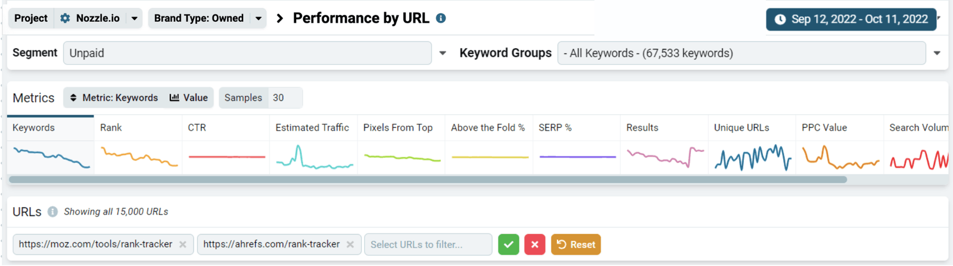This screenshot has height=266, width=953.
Task: Click the orange Reset button
Action: point(576,245)
